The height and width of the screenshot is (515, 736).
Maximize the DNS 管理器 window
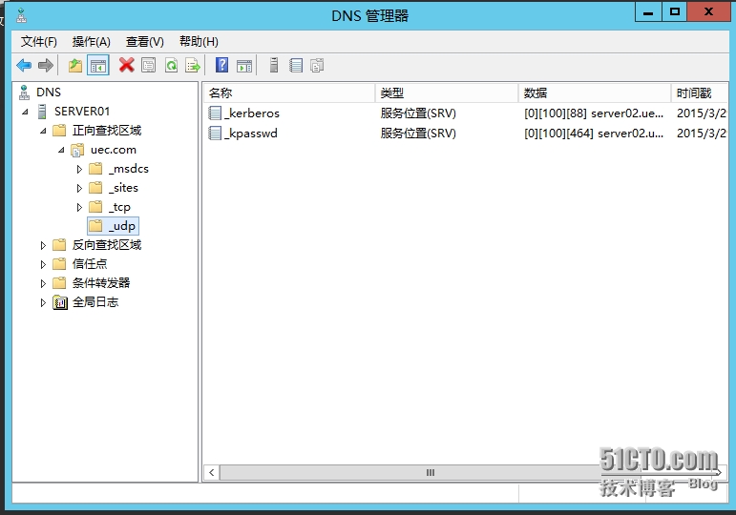coord(675,11)
